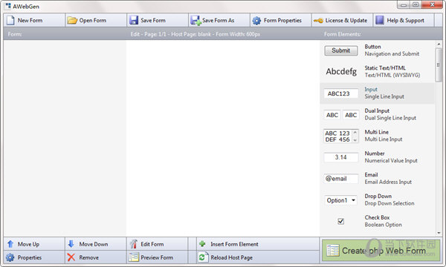The height and width of the screenshot is (267, 446).
Task: Click the Open Form toolbar label
Action: pos(92,21)
